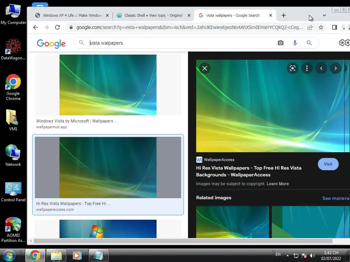Open large preview Vista wallpaper image

[x=270, y=106]
